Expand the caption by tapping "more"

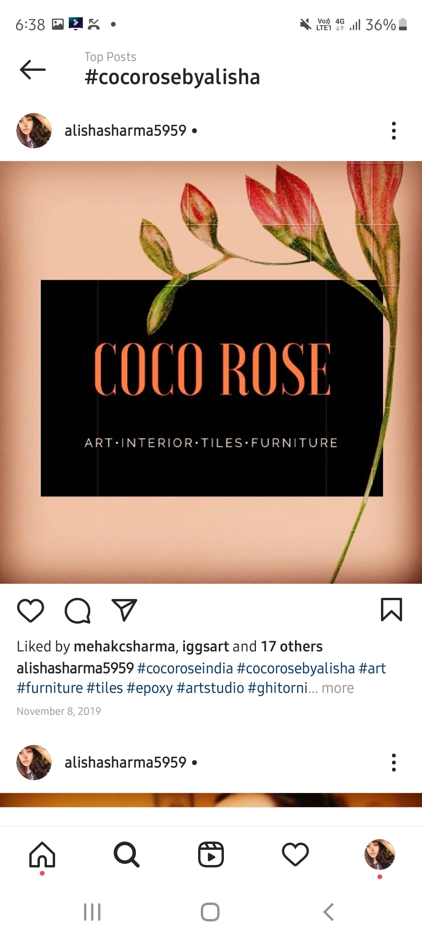[338, 688]
